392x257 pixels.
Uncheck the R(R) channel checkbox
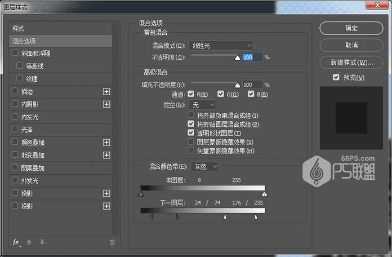(x=191, y=94)
